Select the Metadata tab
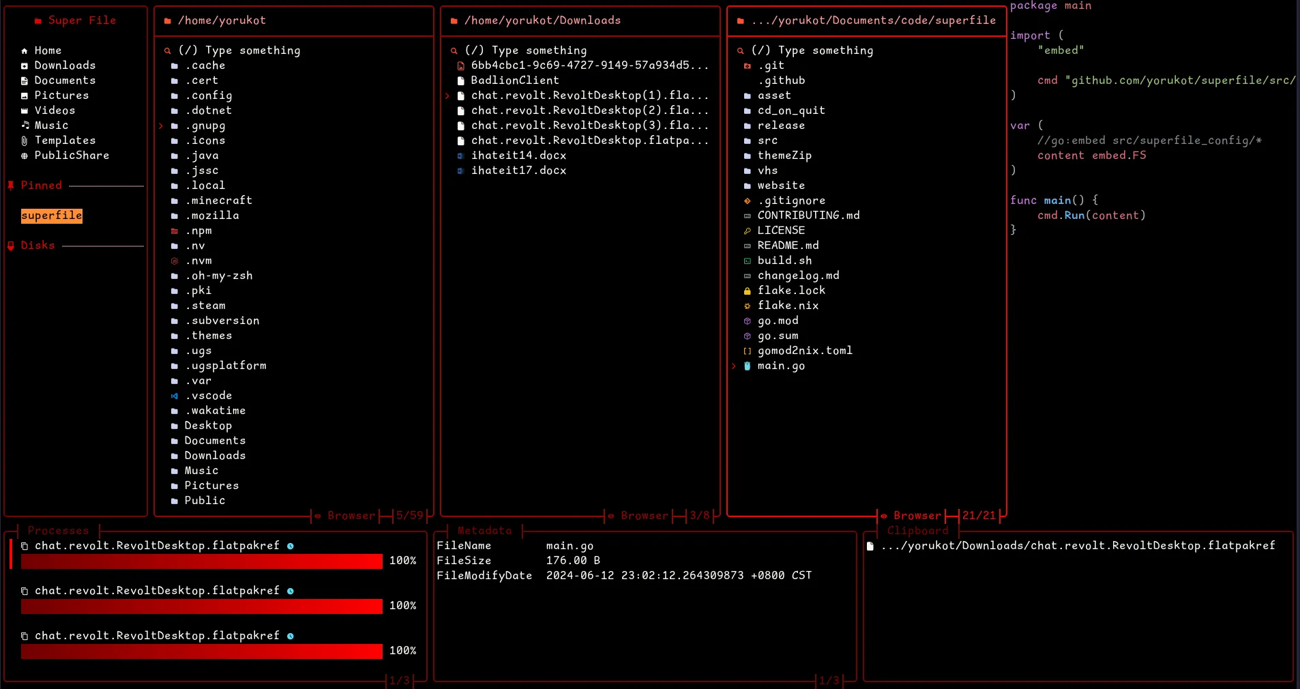The height and width of the screenshot is (689, 1300). coord(484,531)
